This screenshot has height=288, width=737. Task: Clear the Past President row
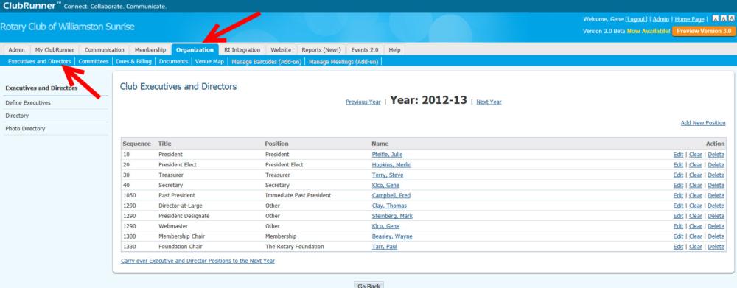click(x=696, y=195)
